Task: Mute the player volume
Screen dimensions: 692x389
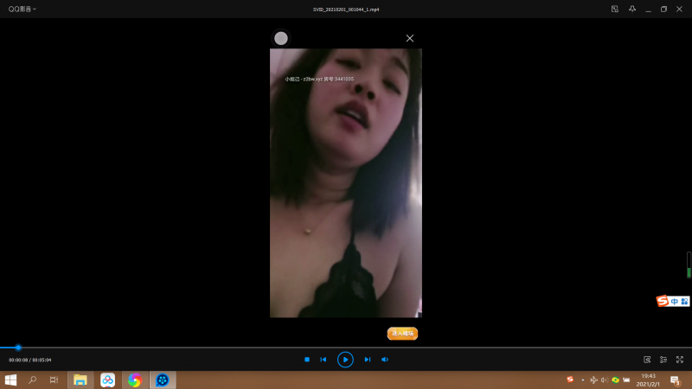Action: tap(385, 360)
